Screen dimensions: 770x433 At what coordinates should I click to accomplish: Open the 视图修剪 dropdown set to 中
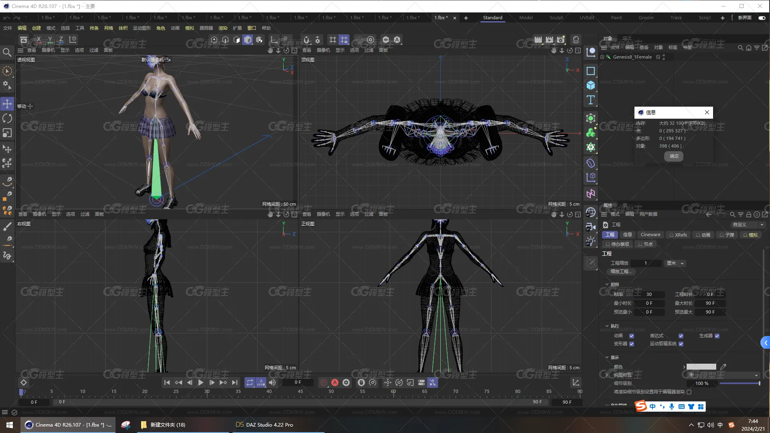[723, 375]
